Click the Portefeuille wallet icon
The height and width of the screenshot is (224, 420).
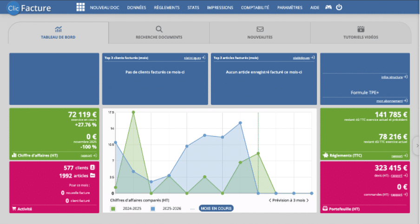(325, 209)
